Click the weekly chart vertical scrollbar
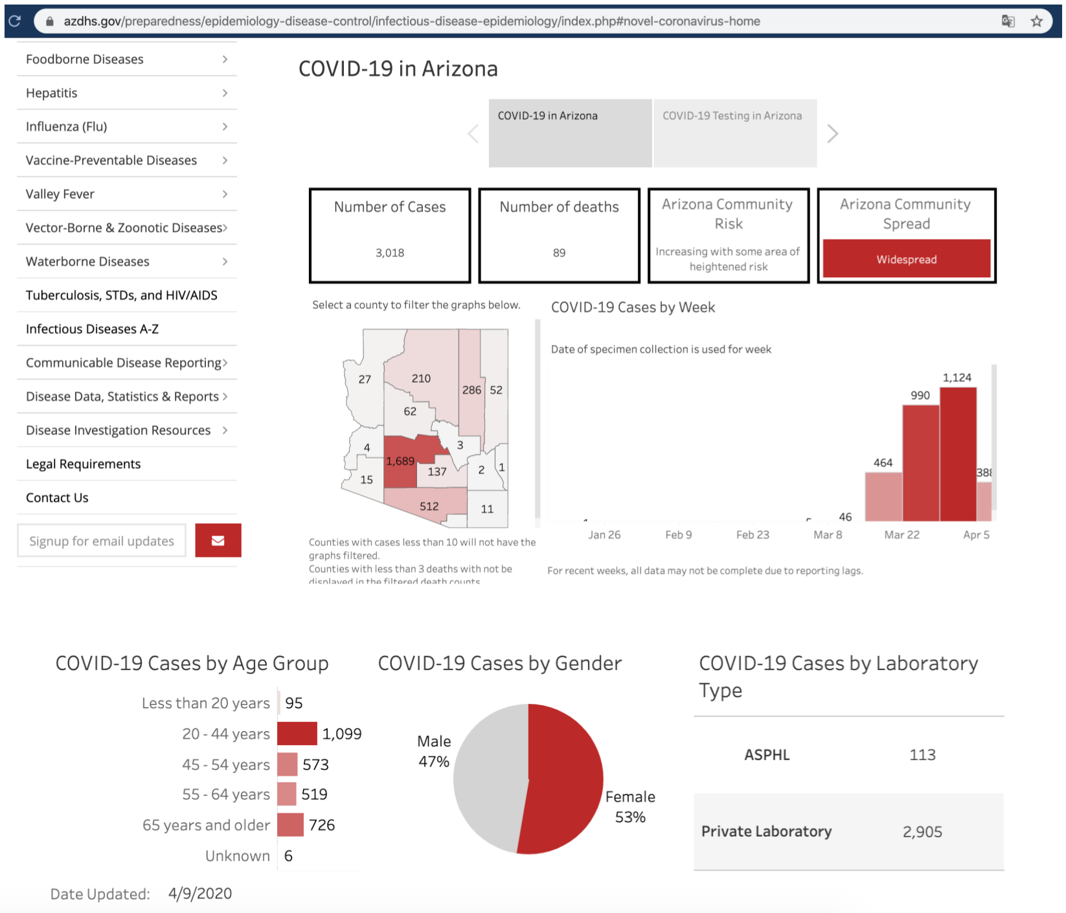The width and height of the screenshot is (1066, 913). [x=994, y=437]
